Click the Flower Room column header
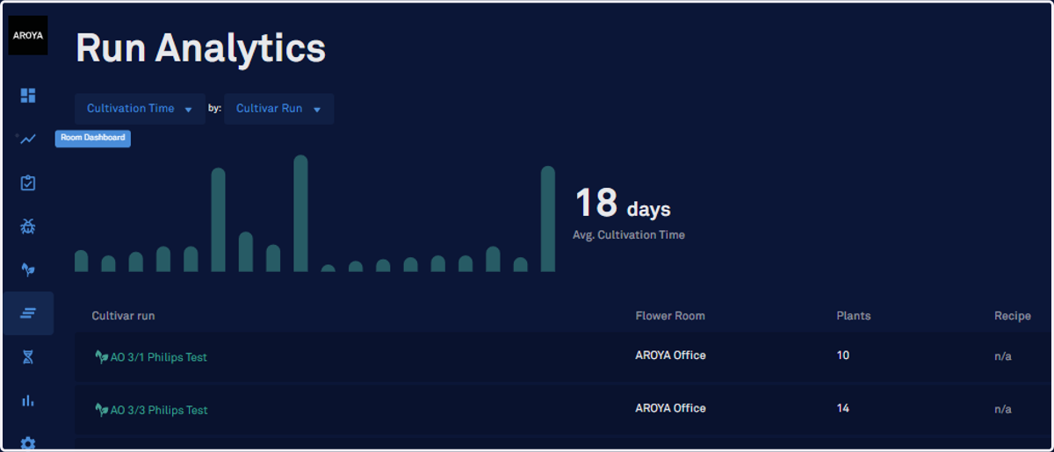The width and height of the screenshot is (1054, 452). tap(670, 316)
